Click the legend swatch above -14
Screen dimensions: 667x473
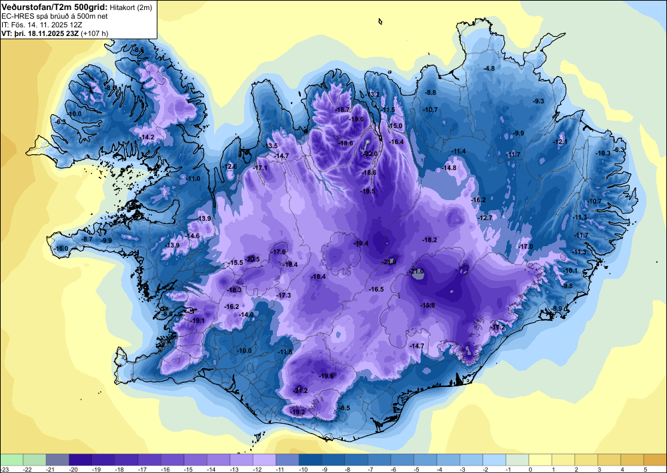pyautogui.click(x=218, y=460)
